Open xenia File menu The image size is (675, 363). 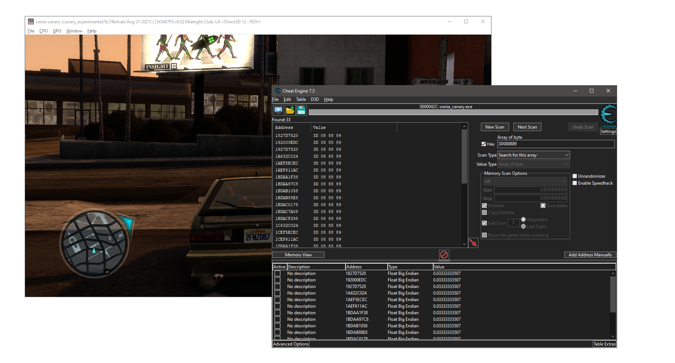pyautogui.click(x=31, y=31)
